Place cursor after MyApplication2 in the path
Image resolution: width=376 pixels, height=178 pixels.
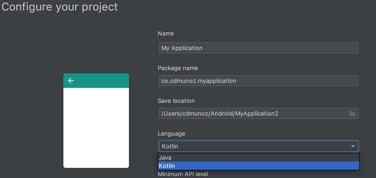coord(279,114)
